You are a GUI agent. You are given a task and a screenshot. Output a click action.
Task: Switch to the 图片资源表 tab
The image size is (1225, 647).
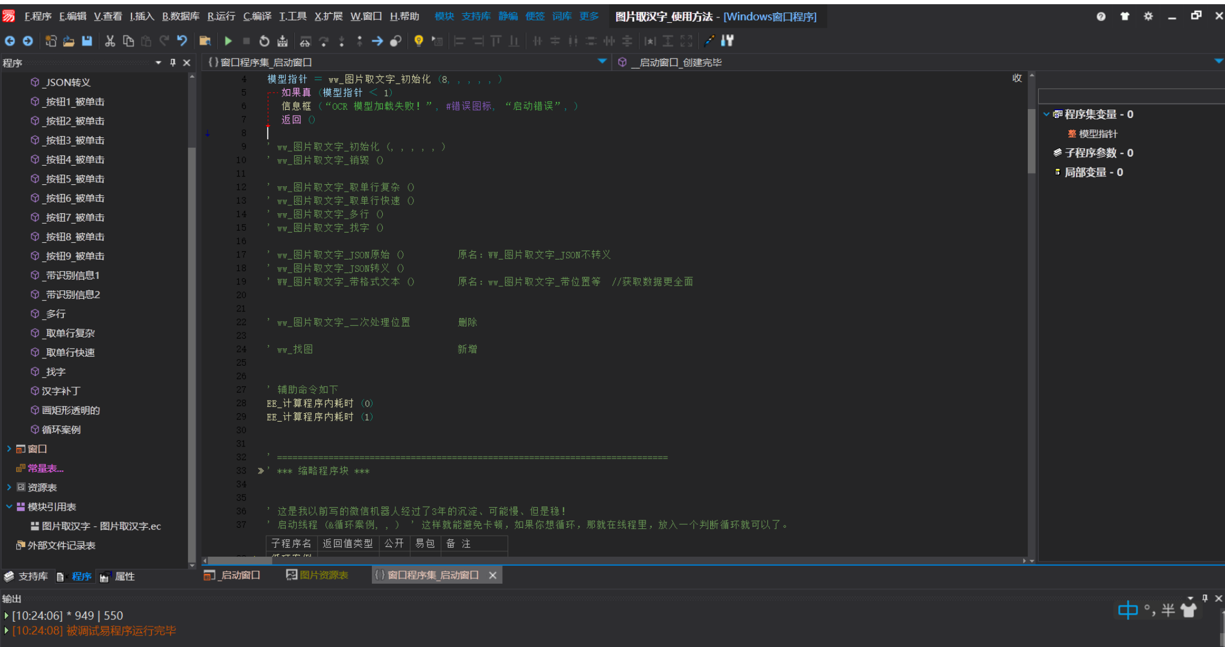[318, 575]
